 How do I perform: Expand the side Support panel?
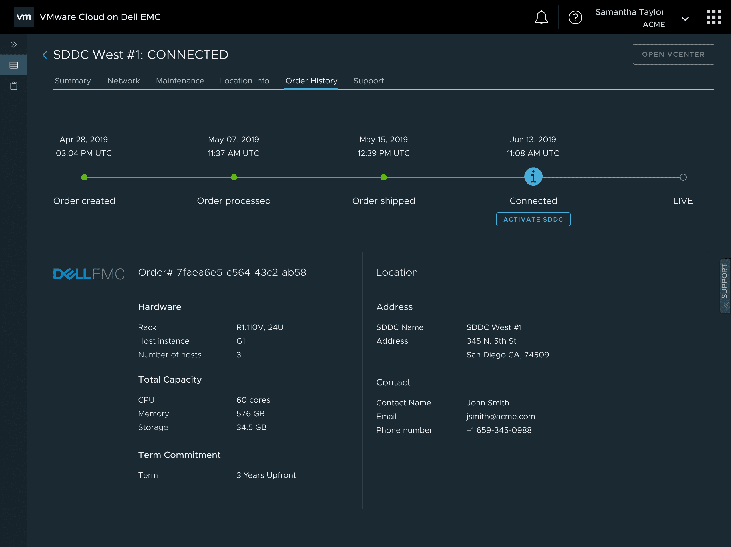click(x=725, y=286)
